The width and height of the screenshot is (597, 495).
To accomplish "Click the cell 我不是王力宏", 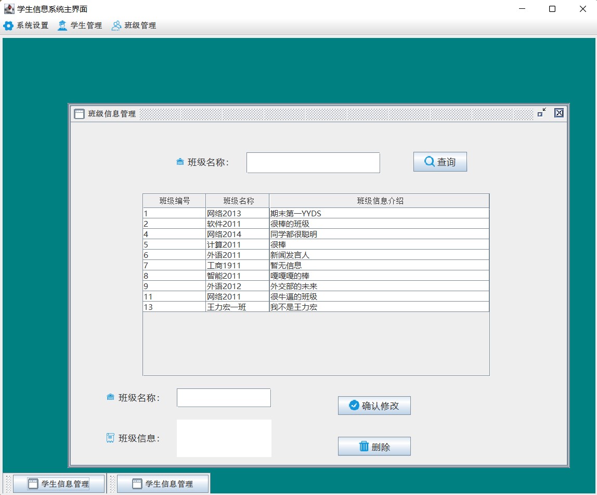I will (x=379, y=307).
